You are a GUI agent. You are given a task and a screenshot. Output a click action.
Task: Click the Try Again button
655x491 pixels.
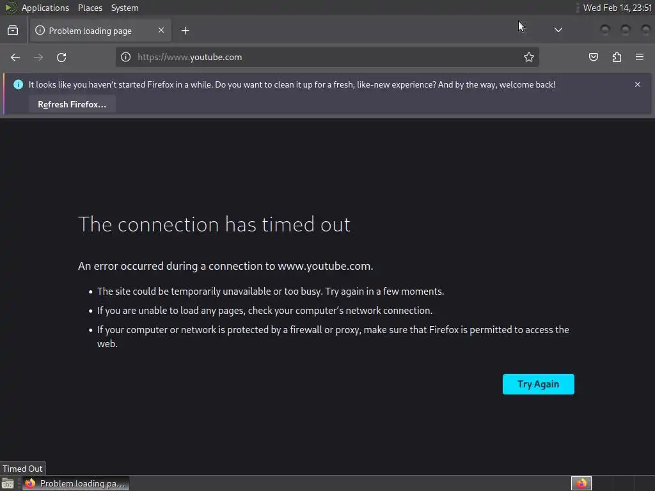tap(538, 384)
